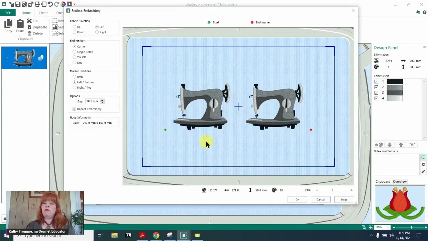This screenshot has height=241, width=428.
Task: Click the zoom in plus in the dialog
Action: pos(351,190)
